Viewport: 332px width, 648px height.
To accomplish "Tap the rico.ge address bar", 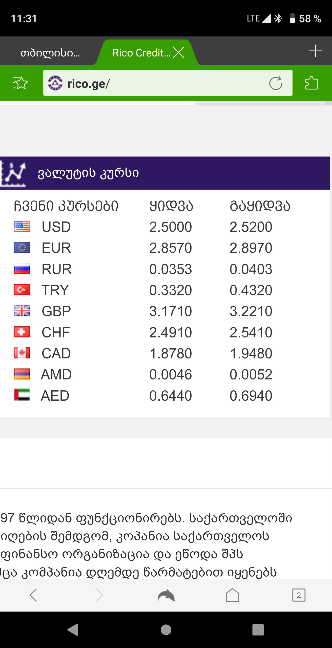I will [162, 84].
